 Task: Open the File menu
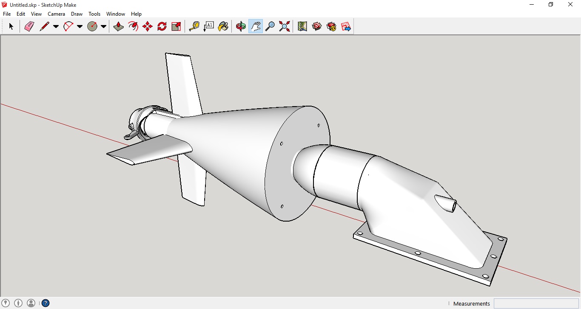point(7,14)
